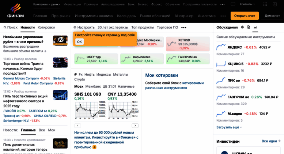Open Компании и рынки top menu
The height and width of the screenshot is (154, 284).
tap(47, 4)
